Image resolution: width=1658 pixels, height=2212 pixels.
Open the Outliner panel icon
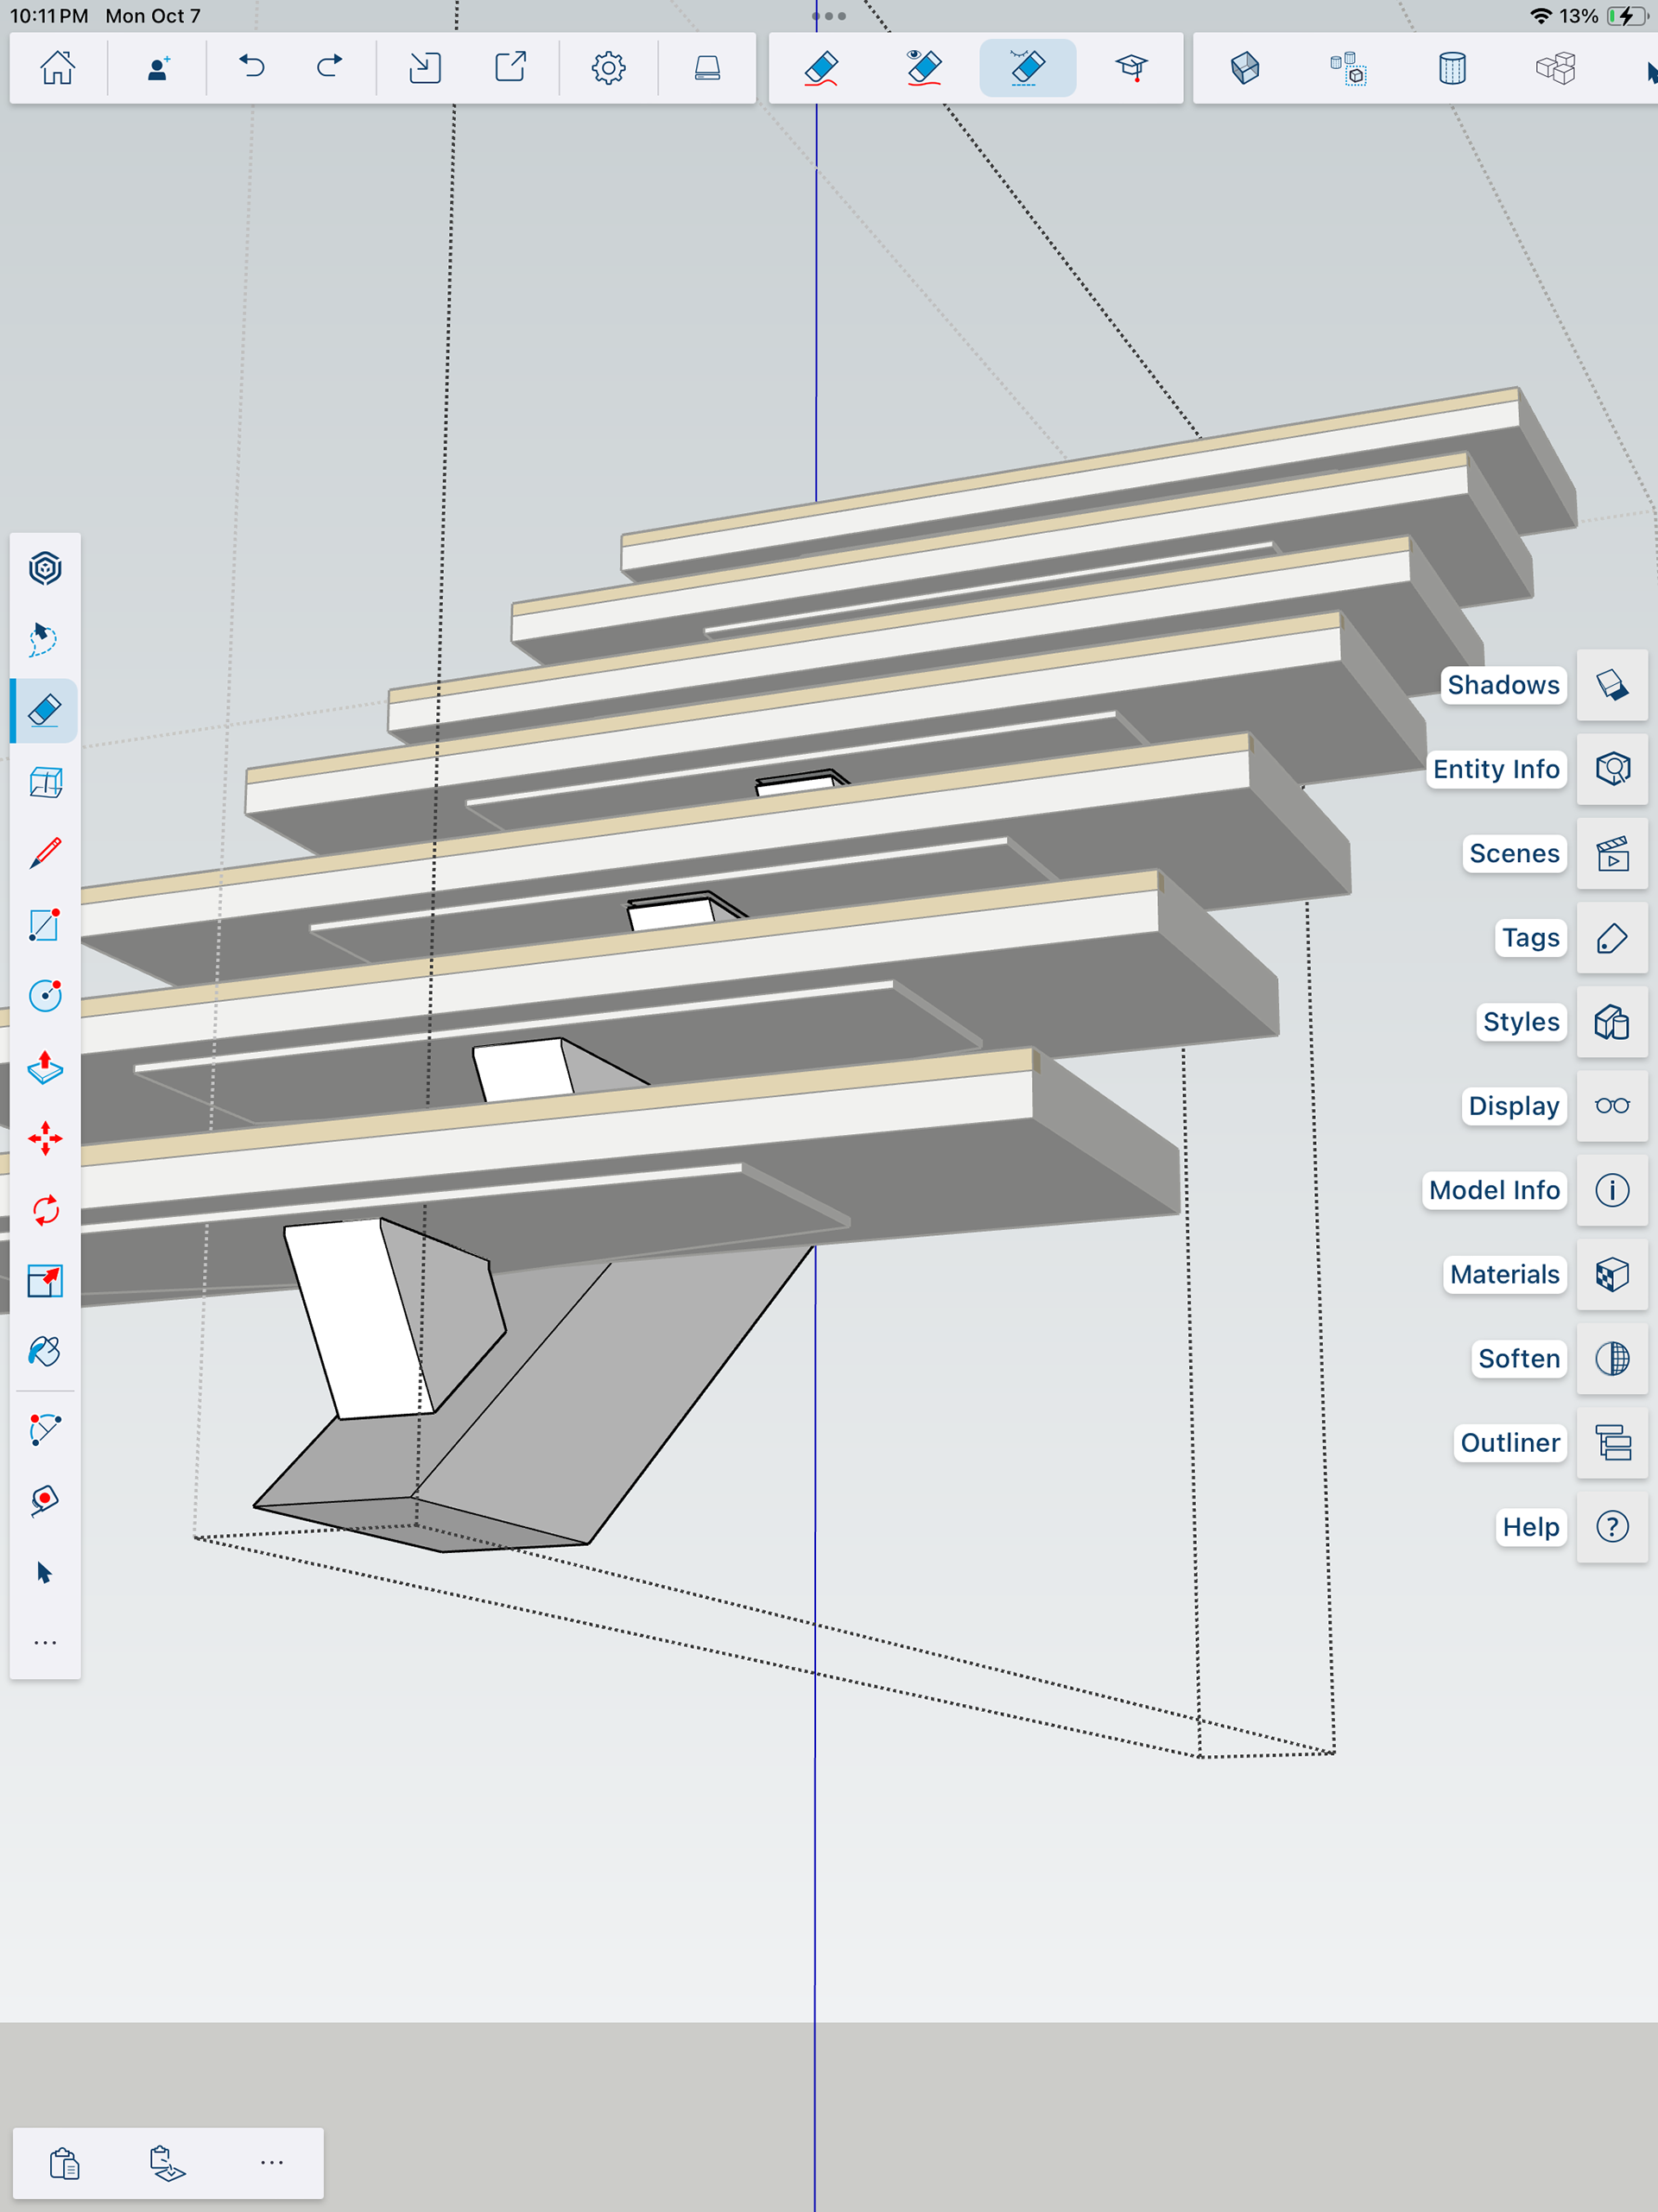point(1612,1442)
